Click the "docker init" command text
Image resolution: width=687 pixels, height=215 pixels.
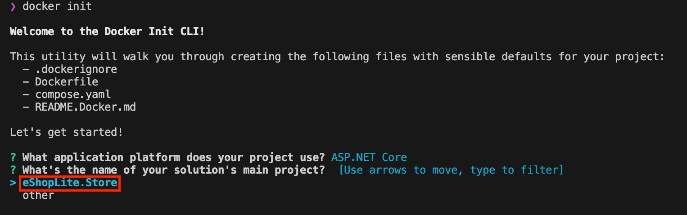(57, 7)
